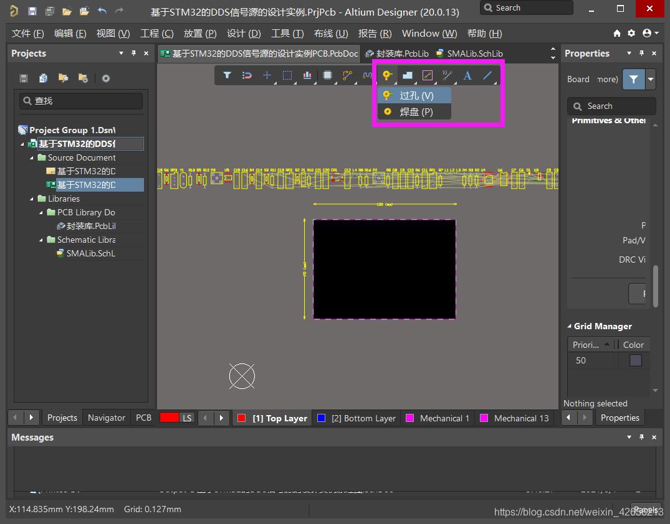This screenshot has width=670, height=524.
Task: Collapse the Libraries folder in tree
Action: click(x=32, y=199)
